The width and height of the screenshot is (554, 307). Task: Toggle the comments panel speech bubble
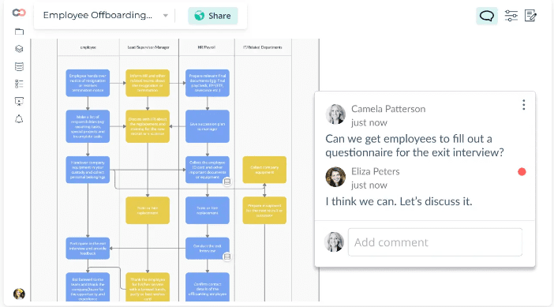coord(486,16)
